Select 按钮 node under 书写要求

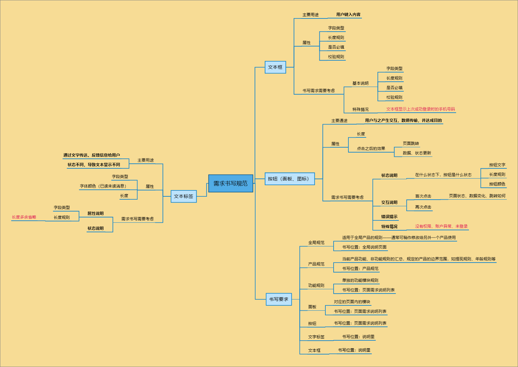(312, 324)
